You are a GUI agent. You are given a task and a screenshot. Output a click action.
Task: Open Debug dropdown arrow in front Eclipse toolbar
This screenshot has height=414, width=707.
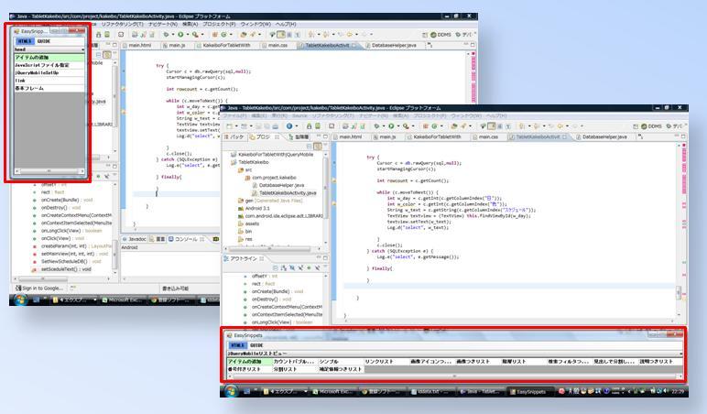tap(384, 126)
